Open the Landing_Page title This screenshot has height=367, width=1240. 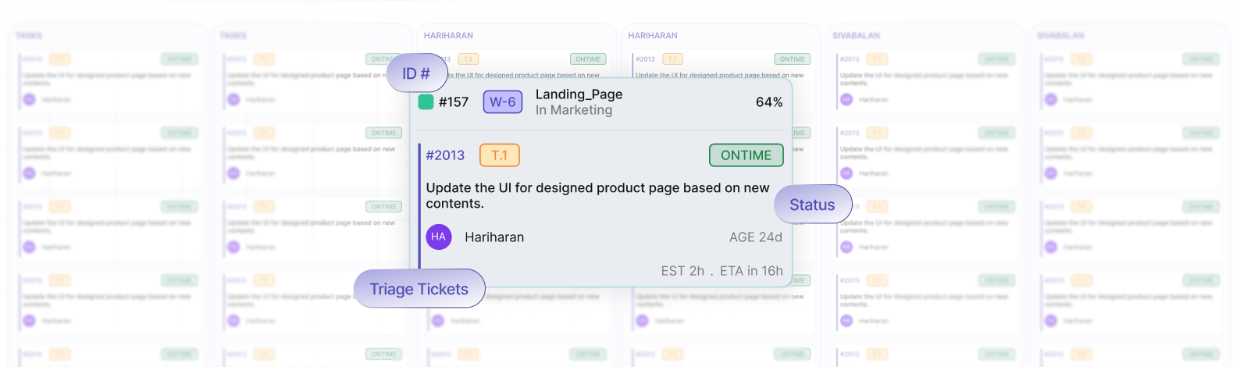[x=579, y=94]
